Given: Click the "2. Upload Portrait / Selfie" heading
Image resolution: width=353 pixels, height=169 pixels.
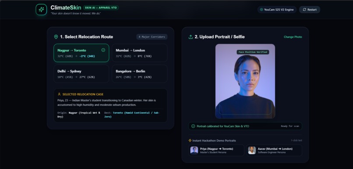Looking at the screenshot, I should [219, 37].
